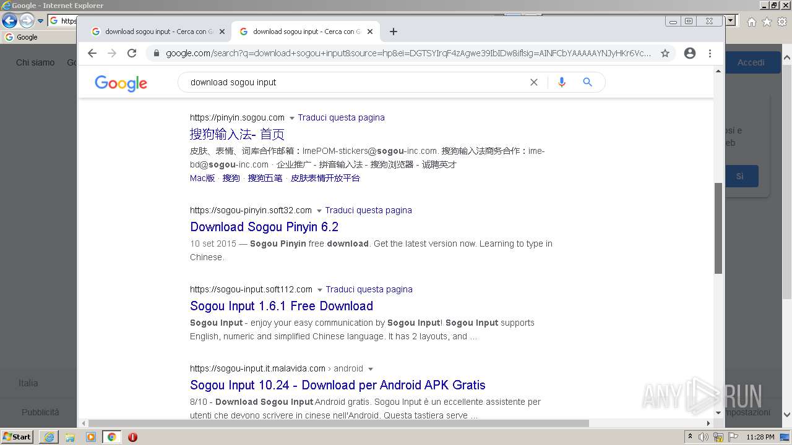
Task: Close the first download sogou input tab
Action: pos(222,32)
